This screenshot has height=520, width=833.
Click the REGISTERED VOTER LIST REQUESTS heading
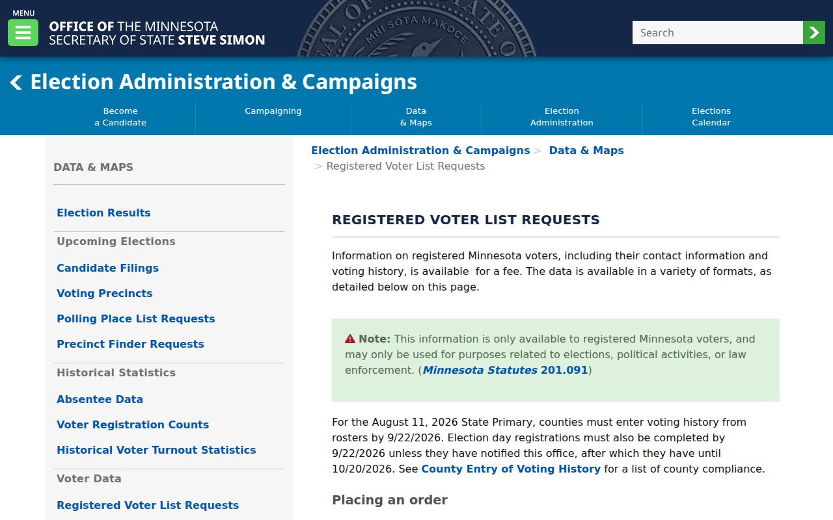tap(466, 220)
